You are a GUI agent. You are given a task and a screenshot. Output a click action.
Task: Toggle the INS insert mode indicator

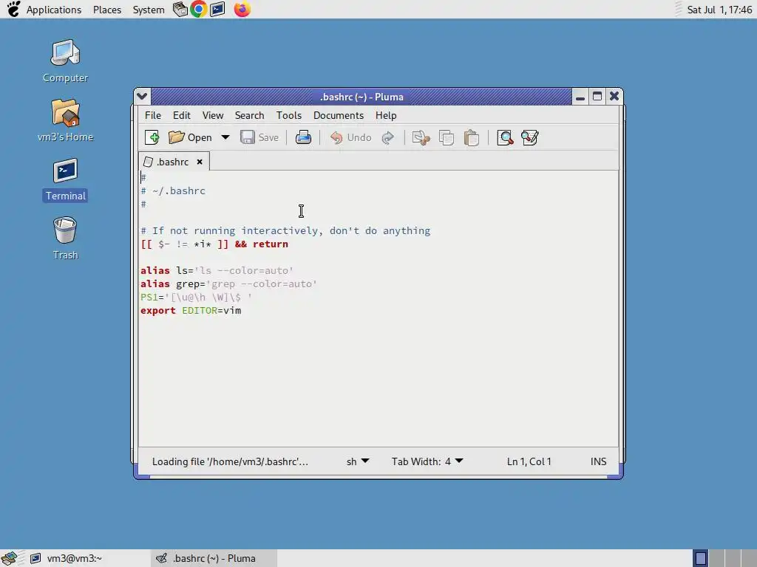598,461
